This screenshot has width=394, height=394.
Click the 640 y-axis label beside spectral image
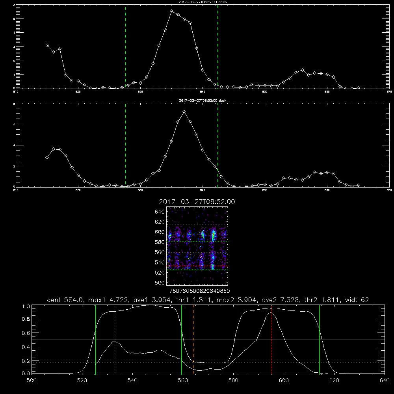tap(160, 212)
